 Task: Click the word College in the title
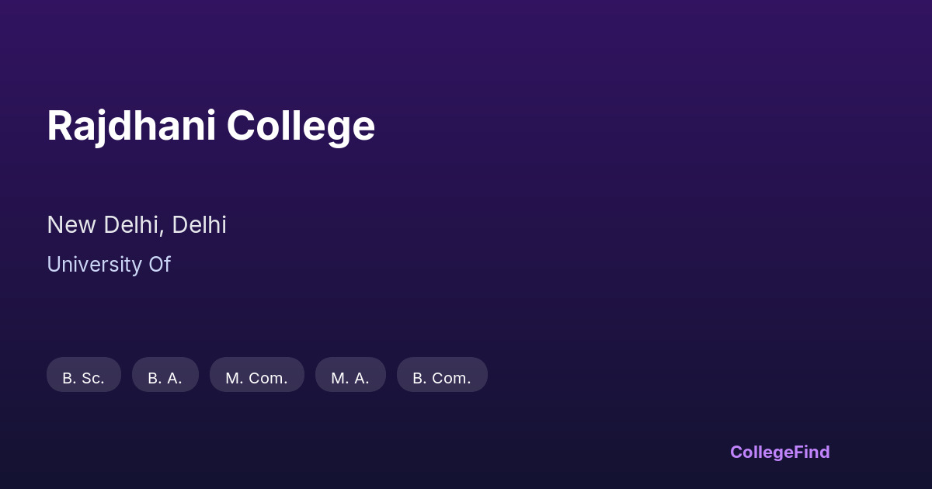(301, 126)
